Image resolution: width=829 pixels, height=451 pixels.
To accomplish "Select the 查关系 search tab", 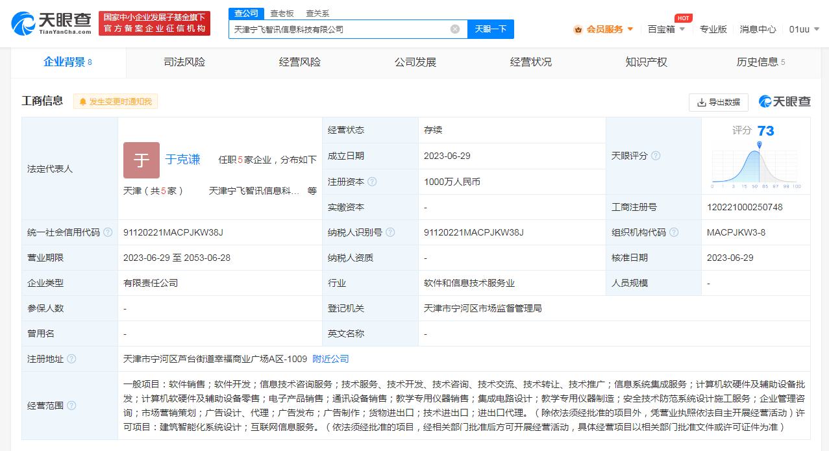I will [317, 13].
